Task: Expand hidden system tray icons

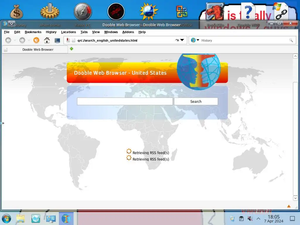Action: 258,219
